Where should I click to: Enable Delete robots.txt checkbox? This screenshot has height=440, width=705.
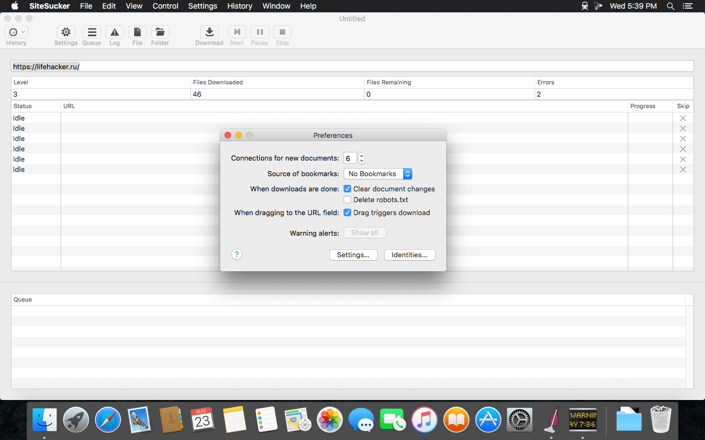click(x=347, y=199)
